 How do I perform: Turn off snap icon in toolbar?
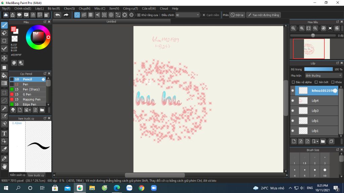[x=77, y=15]
